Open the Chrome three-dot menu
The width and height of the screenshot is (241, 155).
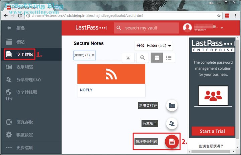point(236,16)
